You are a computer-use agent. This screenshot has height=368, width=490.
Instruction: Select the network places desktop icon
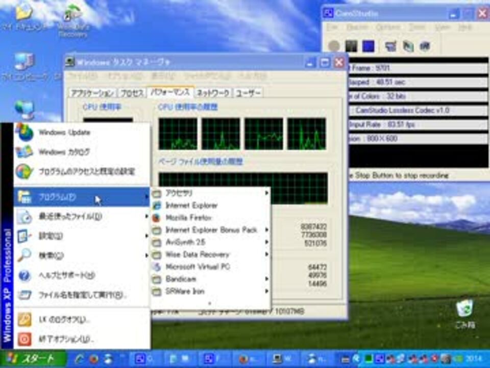24,109
